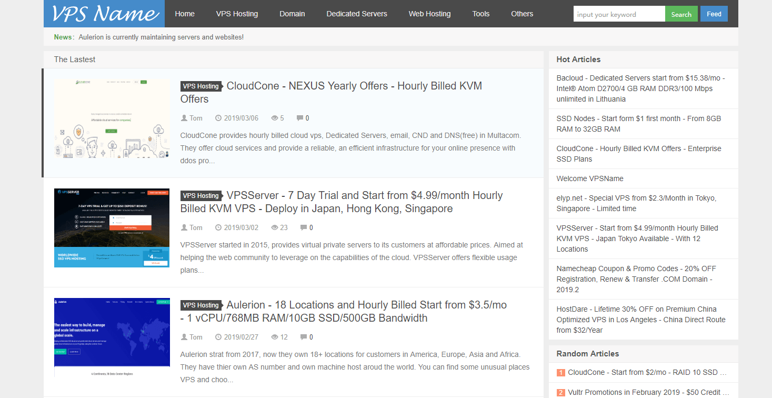Click author name Tom on the VPSServer post

click(x=196, y=227)
